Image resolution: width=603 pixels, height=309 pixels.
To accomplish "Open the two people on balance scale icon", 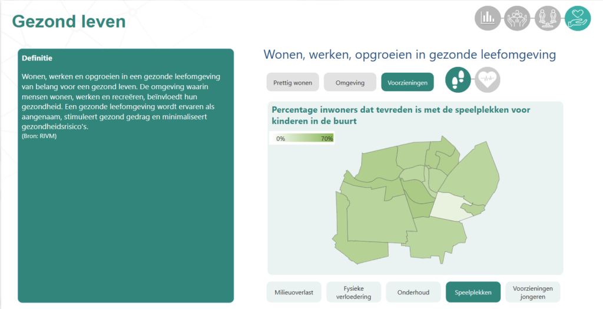I will point(548,18).
